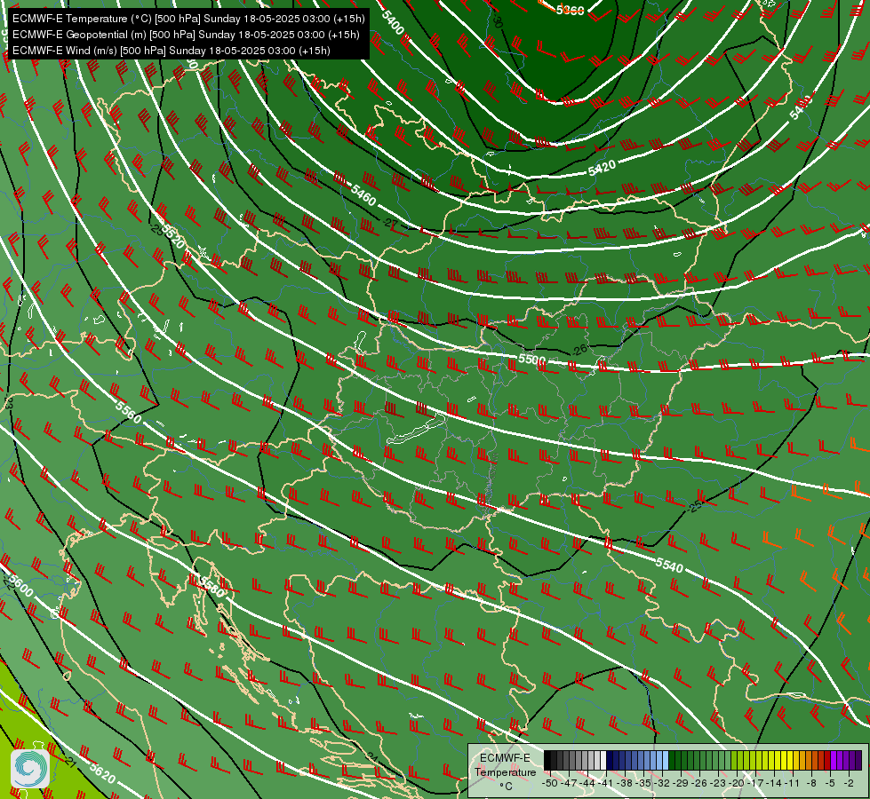Click the -26 isotherm label on the map
Viewport: 870px width, 799px height.
pyautogui.click(x=579, y=350)
